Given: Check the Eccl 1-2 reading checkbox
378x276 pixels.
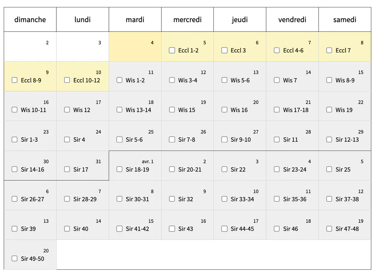Looking at the screenshot, I should 172,51.
